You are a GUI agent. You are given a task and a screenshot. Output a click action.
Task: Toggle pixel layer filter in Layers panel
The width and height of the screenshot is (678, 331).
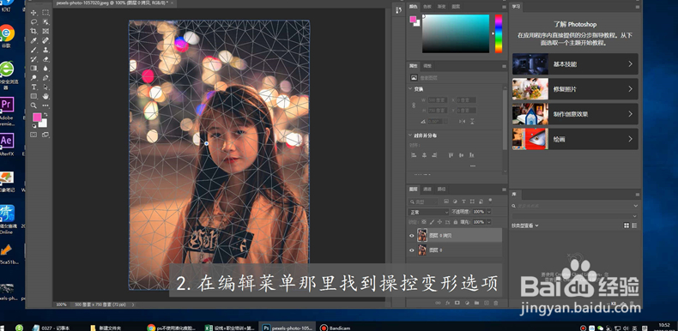pyautogui.click(x=446, y=202)
